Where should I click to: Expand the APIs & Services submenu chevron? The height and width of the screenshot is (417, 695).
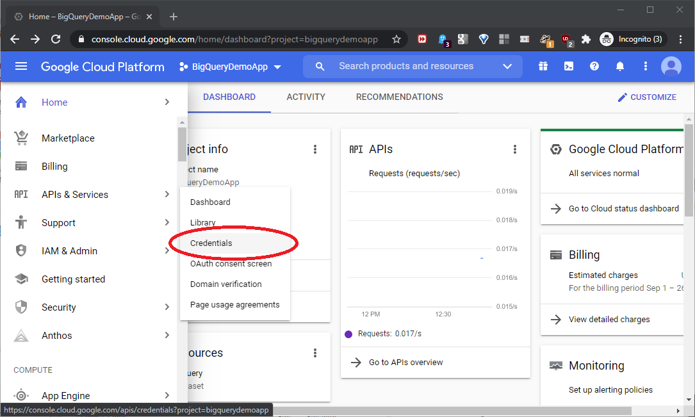click(167, 194)
